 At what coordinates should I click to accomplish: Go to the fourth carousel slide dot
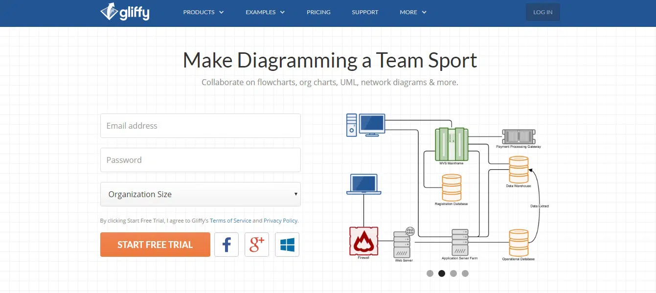pyautogui.click(x=465, y=273)
